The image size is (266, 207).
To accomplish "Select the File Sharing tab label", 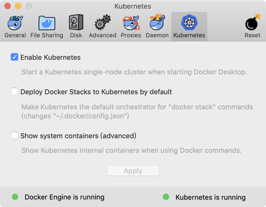I will click(47, 35).
